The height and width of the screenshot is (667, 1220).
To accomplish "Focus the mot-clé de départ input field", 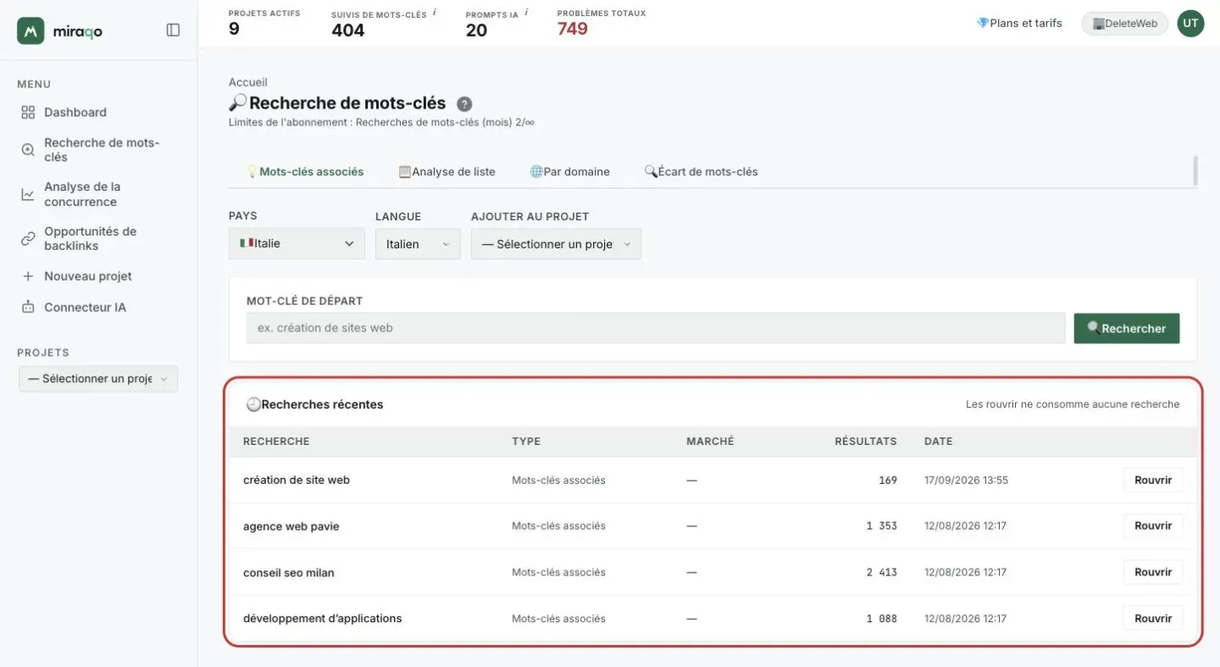I will pos(656,328).
